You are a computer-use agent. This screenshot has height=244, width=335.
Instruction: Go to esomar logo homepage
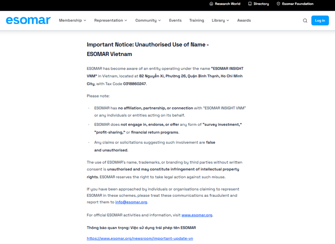coord(28,20)
